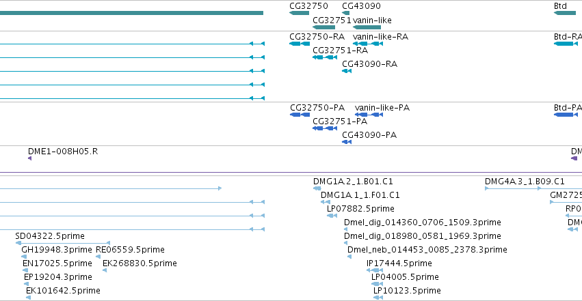Screen dimensions: 582x301
Task: Select the Btd gene bar
Action: [564, 13]
